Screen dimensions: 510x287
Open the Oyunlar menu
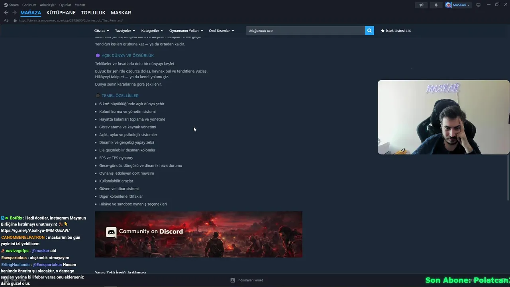point(65,5)
